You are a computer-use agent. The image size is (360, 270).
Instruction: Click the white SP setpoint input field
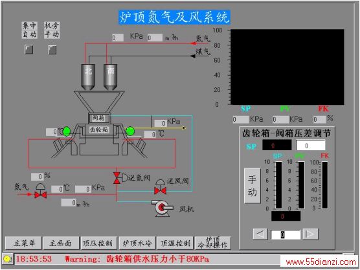[x=311, y=145]
